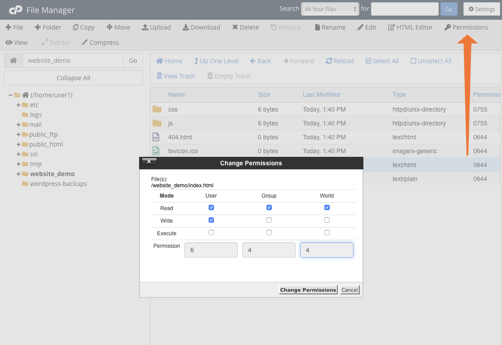Viewport: 502px width, 345px height.
Task: Upload a file using the Upload icon
Action: coord(156,27)
